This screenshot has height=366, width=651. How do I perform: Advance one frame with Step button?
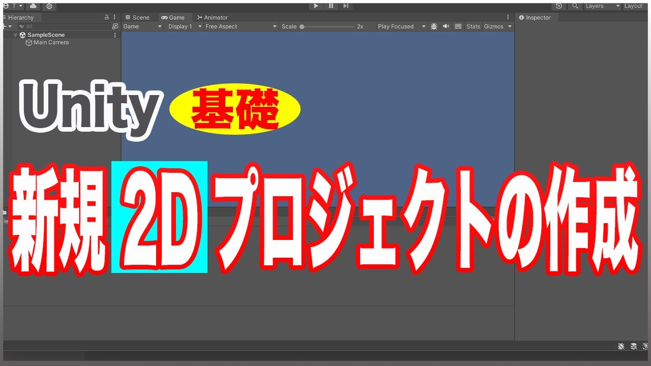[x=346, y=6]
